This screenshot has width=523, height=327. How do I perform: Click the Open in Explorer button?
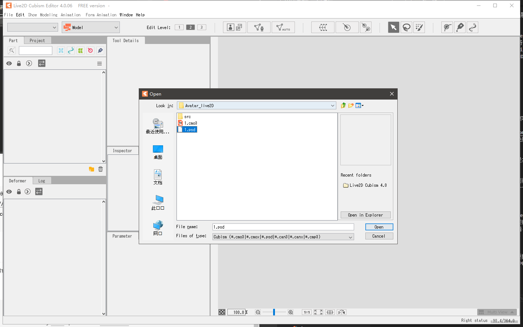point(365,215)
